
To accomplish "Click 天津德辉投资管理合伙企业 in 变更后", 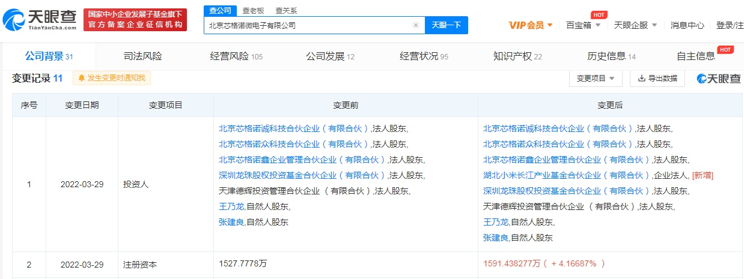I will tap(560, 206).
